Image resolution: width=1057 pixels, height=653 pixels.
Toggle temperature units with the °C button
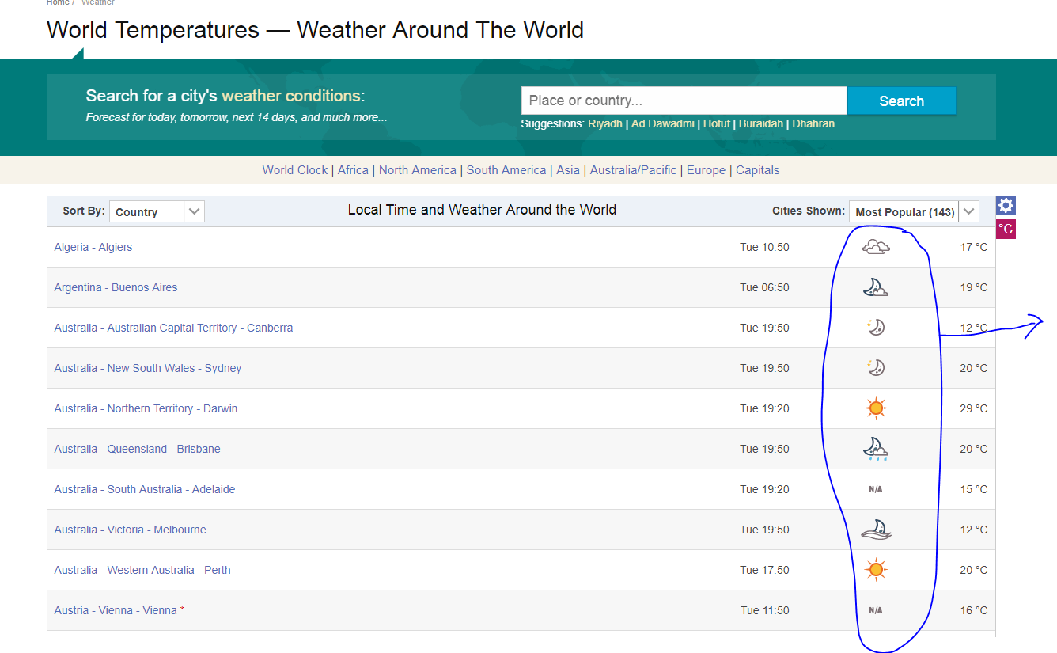tap(1006, 230)
